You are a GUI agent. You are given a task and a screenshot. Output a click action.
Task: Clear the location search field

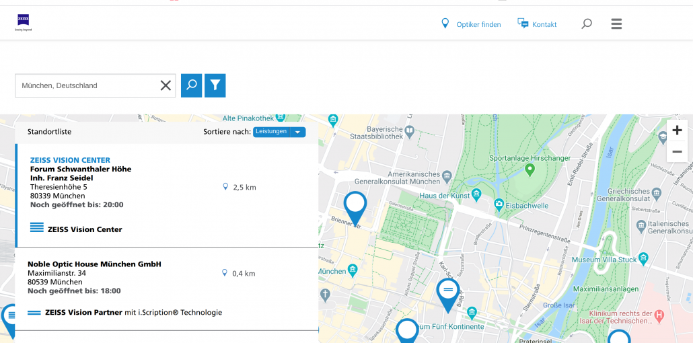(x=166, y=86)
